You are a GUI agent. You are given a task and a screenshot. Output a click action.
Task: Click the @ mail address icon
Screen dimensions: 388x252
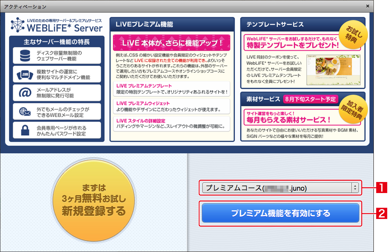click(x=25, y=93)
